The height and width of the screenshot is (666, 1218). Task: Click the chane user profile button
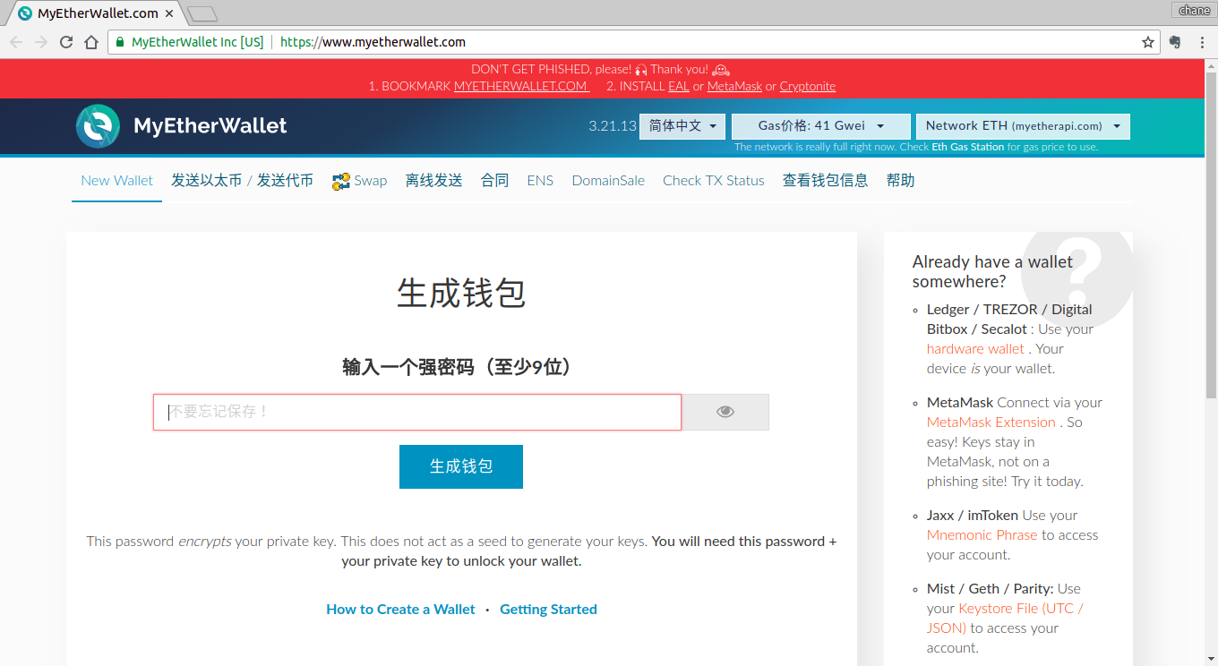click(x=1194, y=10)
